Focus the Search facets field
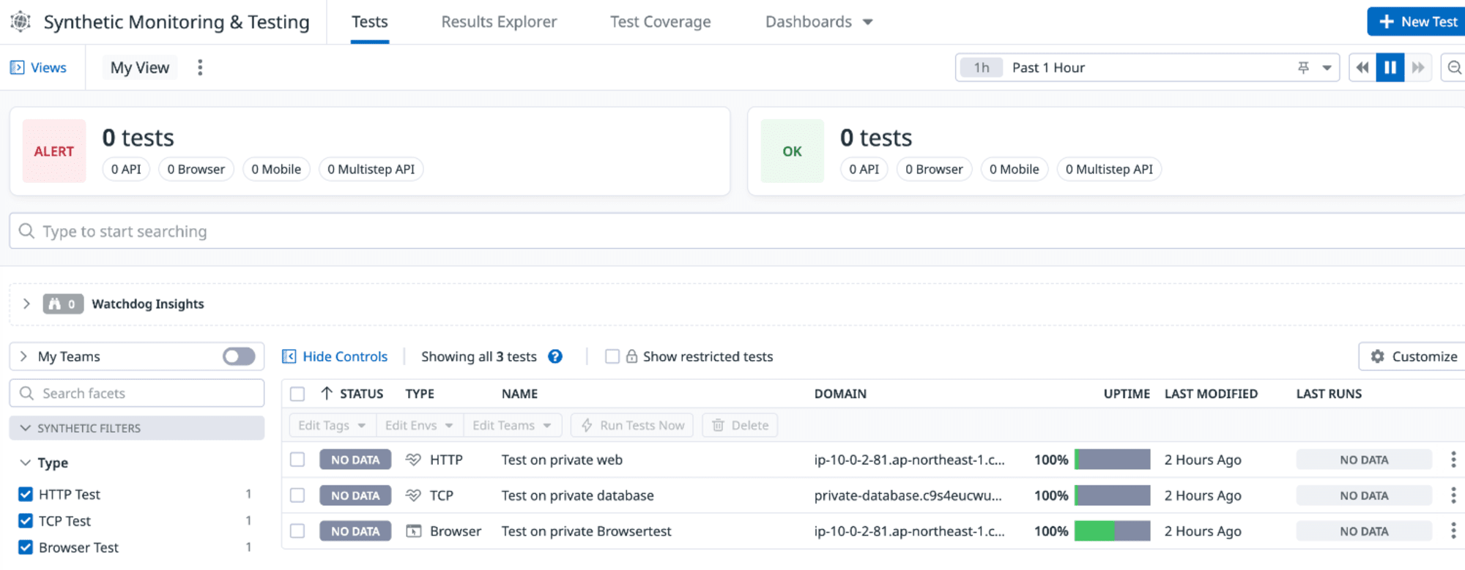The width and height of the screenshot is (1465, 570). [x=137, y=393]
